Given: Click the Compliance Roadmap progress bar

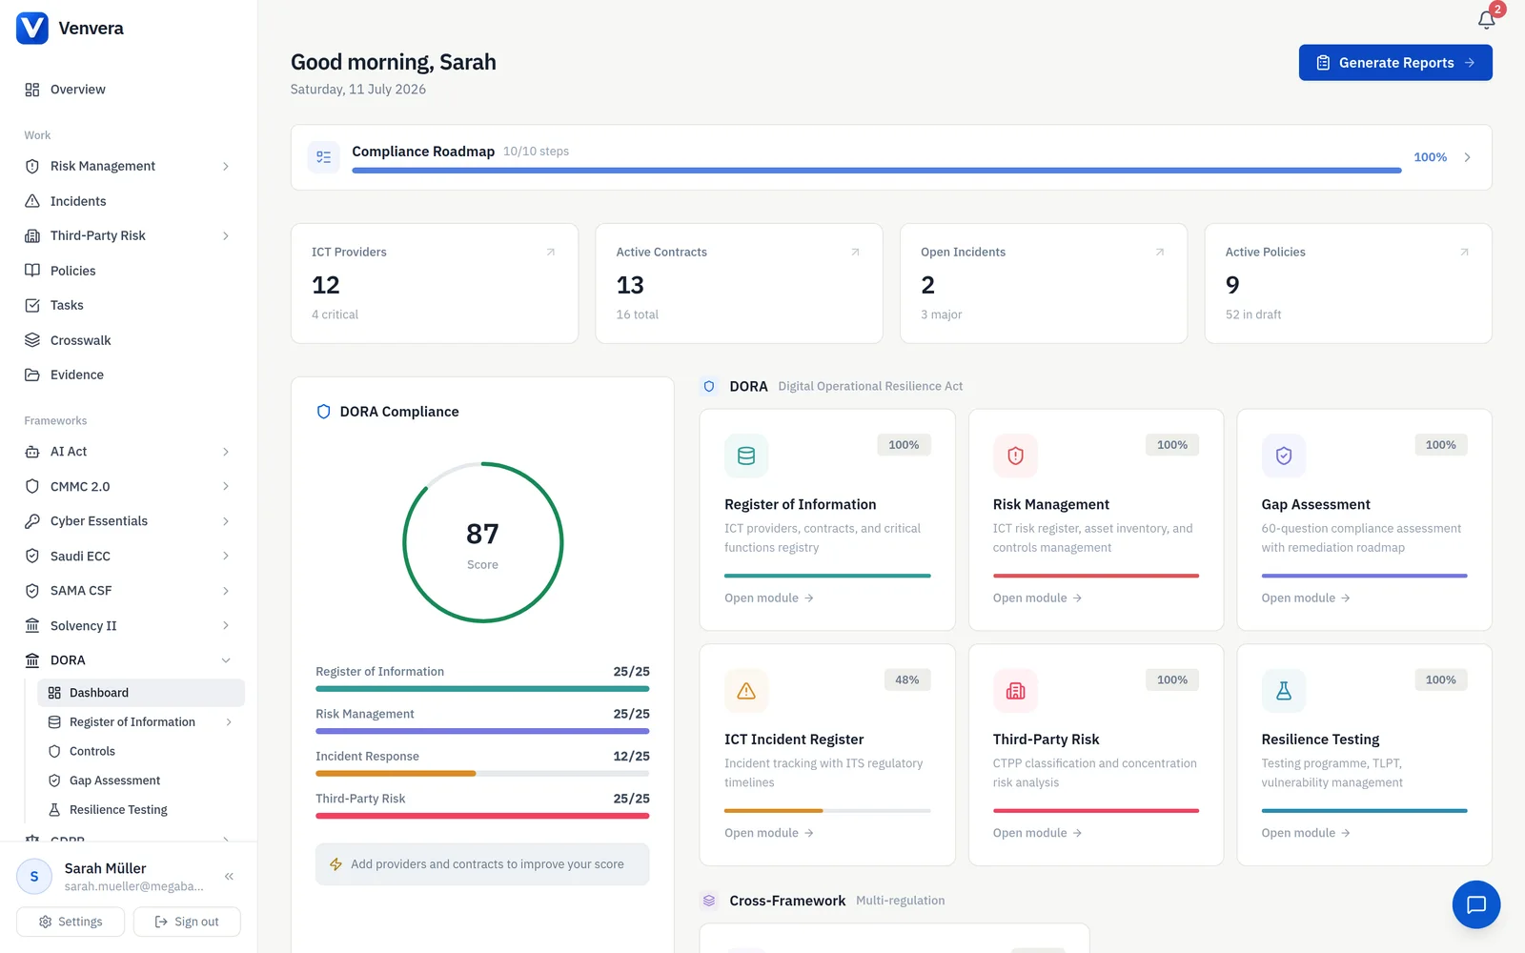Looking at the screenshot, I should pyautogui.click(x=877, y=171).
